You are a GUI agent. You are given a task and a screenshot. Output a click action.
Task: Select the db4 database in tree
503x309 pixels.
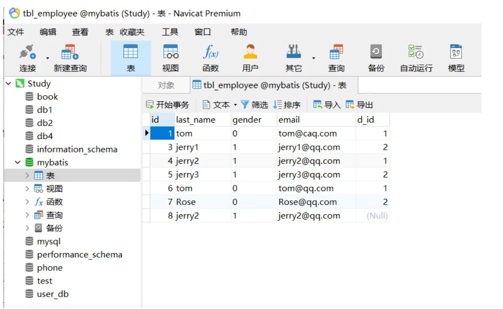[45, 136]
